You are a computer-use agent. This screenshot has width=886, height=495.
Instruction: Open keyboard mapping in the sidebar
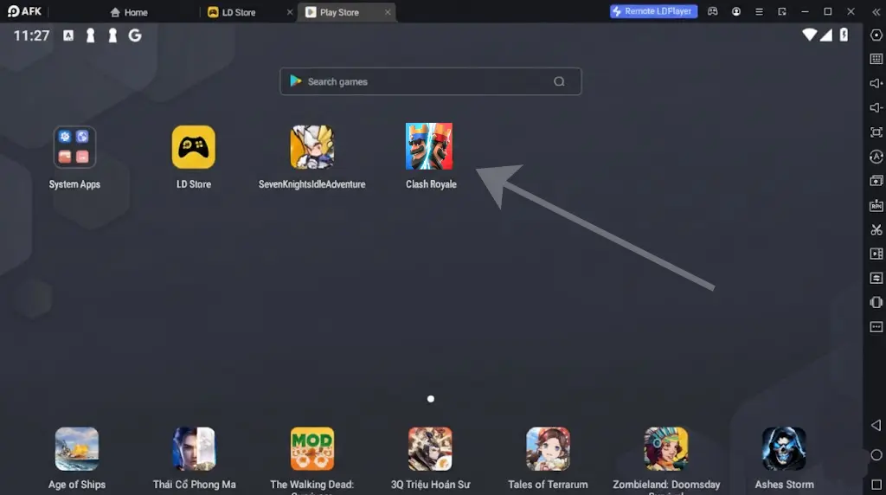point(876,59)
